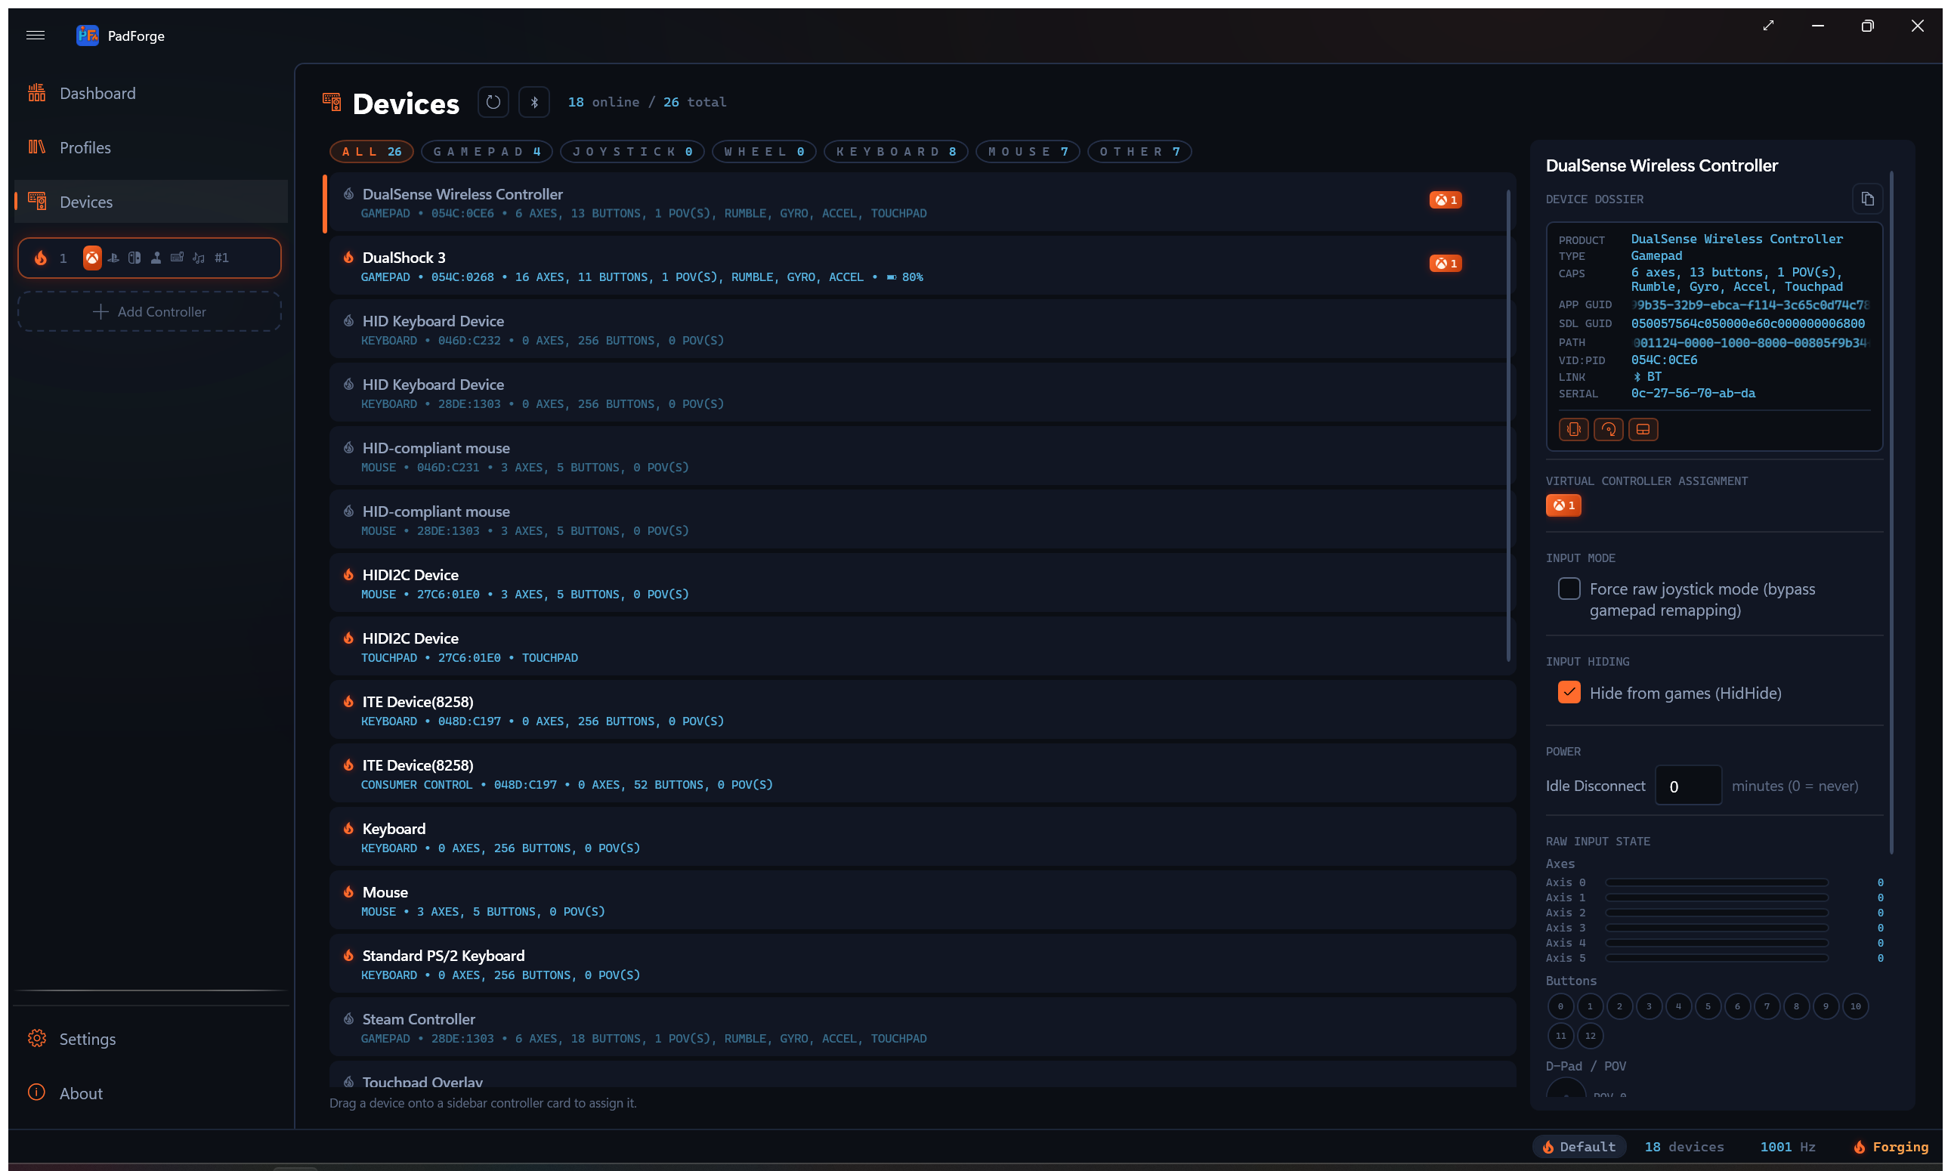Uncheck Hide from games (HidHide)

click(1569, 692)
